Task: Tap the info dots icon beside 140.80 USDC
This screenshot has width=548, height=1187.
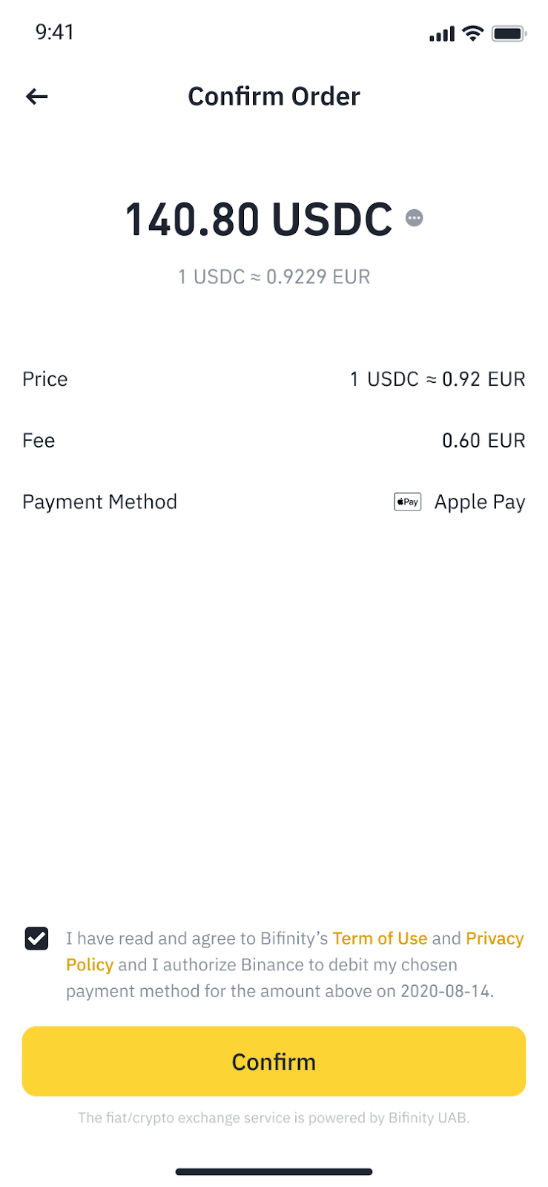Action: click(x=414, y=218)
